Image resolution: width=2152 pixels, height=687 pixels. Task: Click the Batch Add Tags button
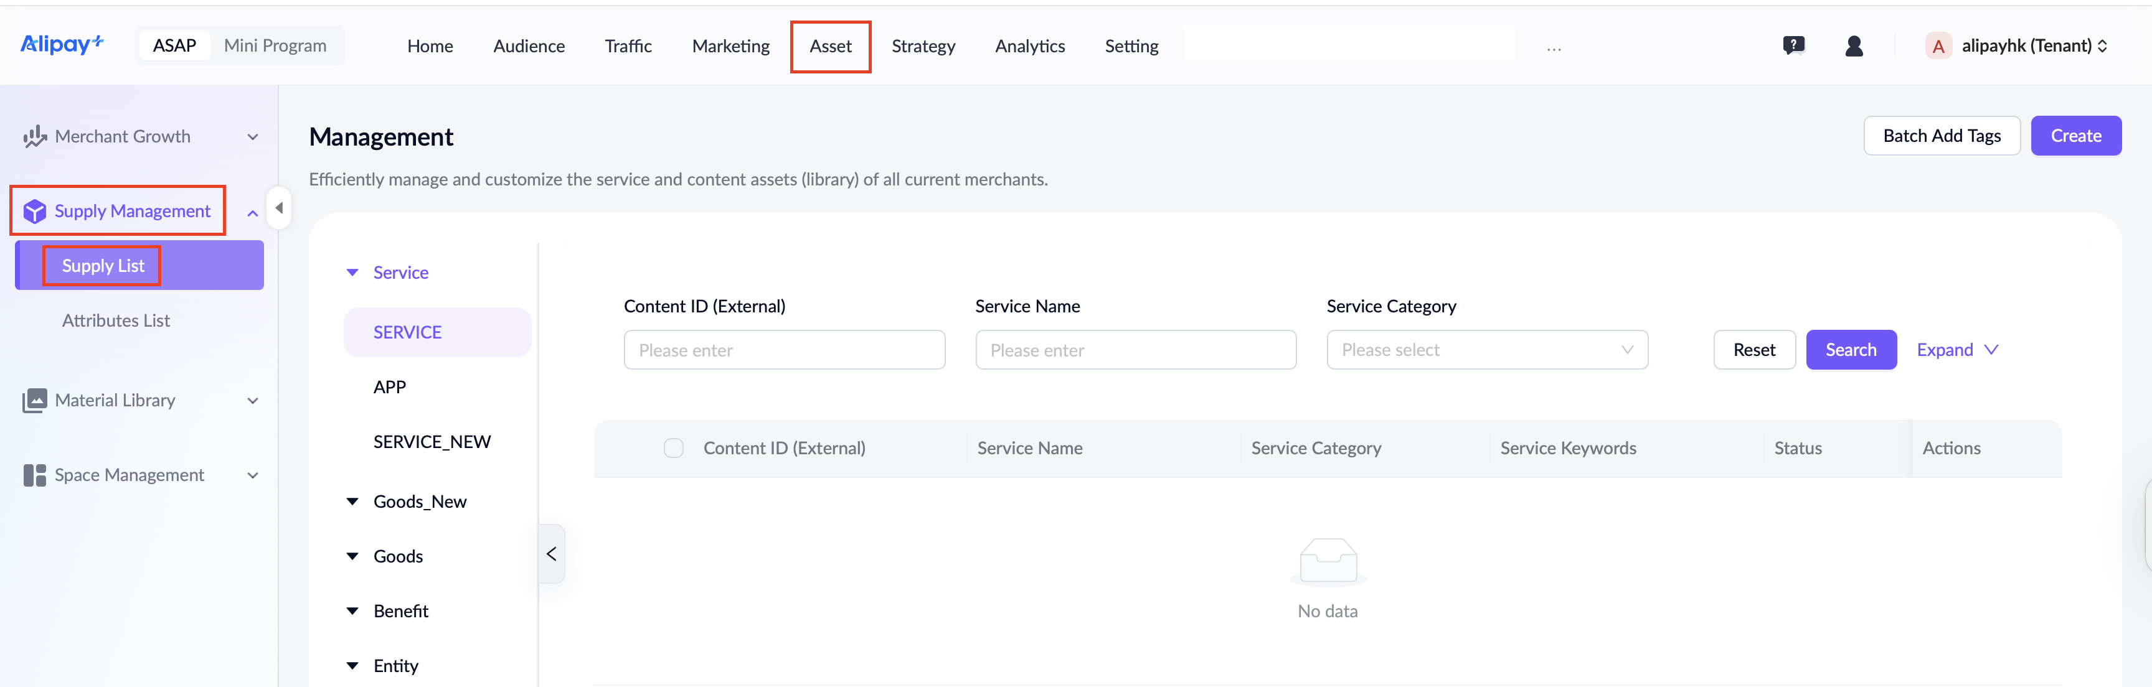pos(1941,136)
